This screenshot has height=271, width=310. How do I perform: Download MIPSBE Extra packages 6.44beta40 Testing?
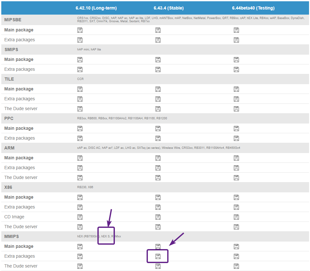tap(236, 40)
